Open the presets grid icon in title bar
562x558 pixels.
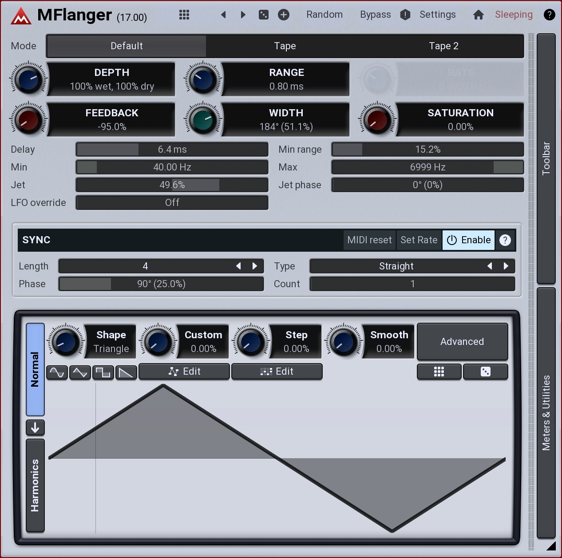(184, 15)
